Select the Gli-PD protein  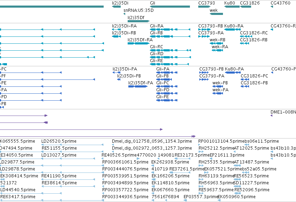167,93
